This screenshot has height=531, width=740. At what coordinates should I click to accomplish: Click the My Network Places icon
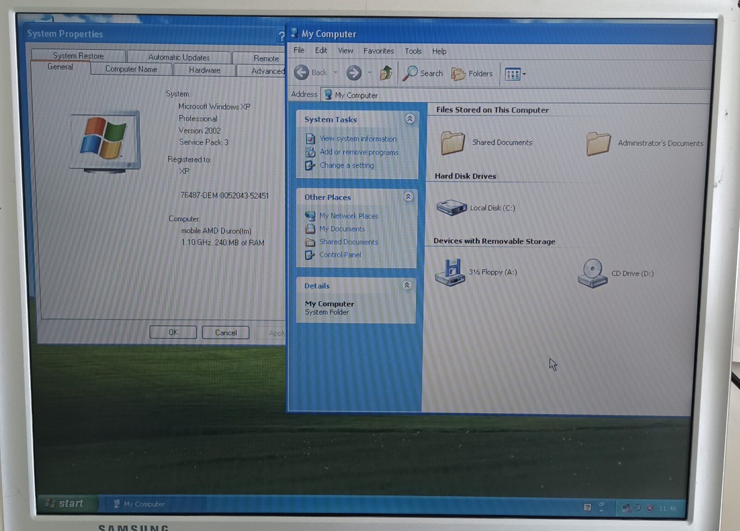pos(310,215)
